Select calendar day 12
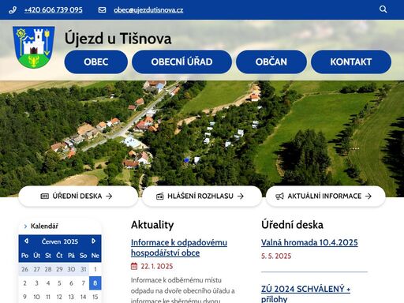The height and width of the screenshot is (303, 404). (x=59, y=297)
